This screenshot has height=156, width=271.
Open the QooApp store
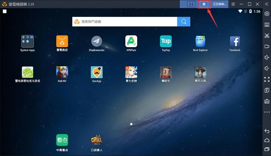click(97, 74)
